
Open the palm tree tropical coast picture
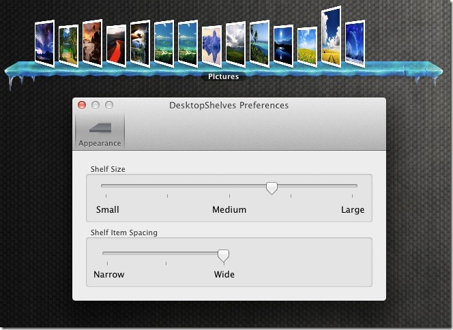pos(259,44)
